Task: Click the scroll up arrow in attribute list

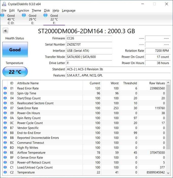Action: 168,83
